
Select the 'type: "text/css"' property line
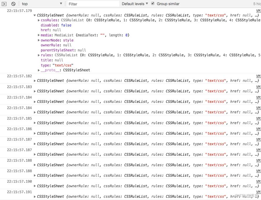(x=57, y=65)
